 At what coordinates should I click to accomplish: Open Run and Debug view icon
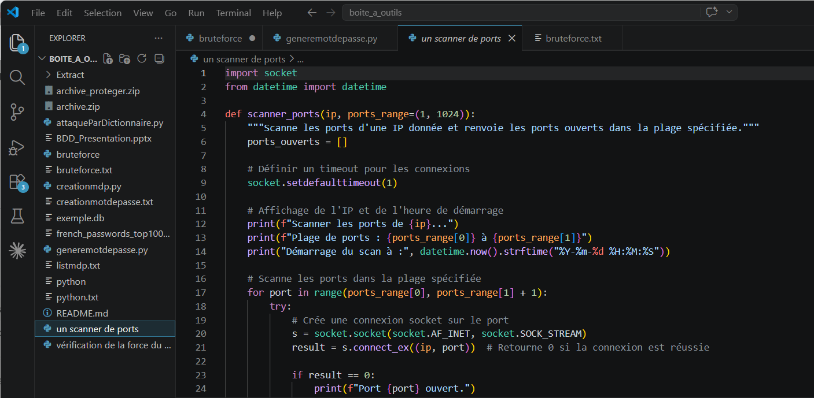click(x=17, y=147)
